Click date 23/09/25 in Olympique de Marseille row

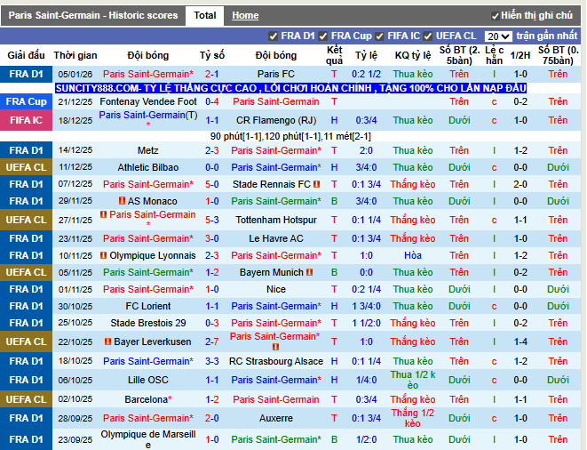[x=75, y=439]
